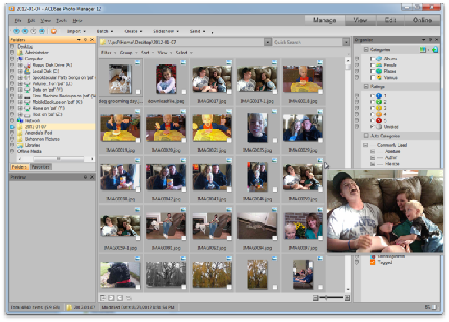Image resolution: width=449 pixels, height=322 pixels.
Task: Open the Tools menu
Action: 61,21
